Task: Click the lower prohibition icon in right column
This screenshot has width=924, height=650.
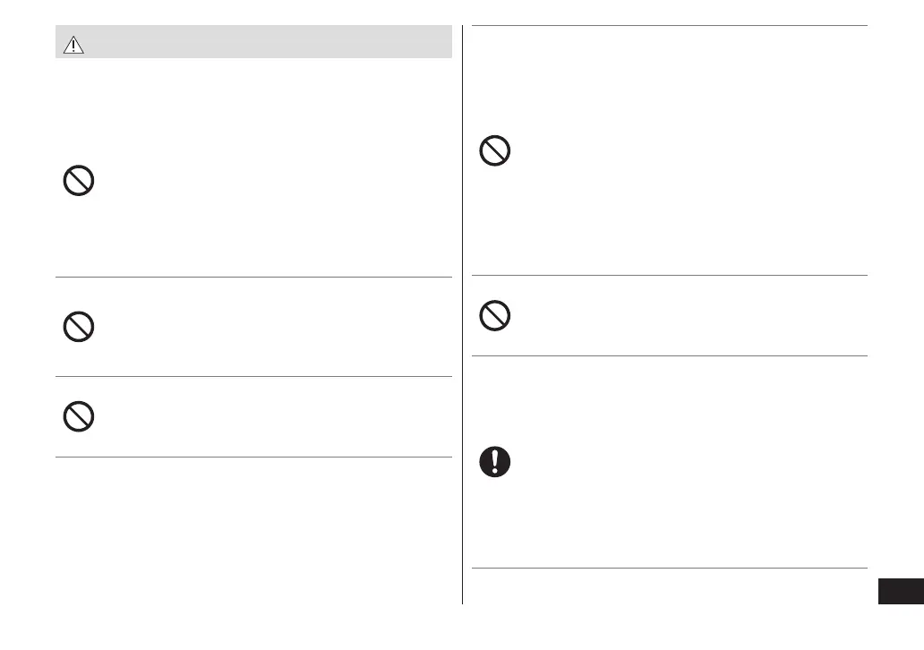Action: pos(495,316)
